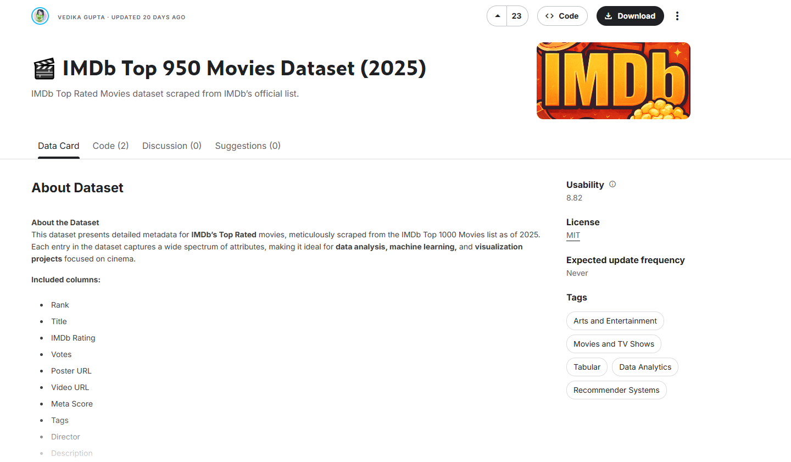The width and height of the screenshot is (791, 462).
Task: Click the 'Director' list item
Action: pyautogui.click(x=65, y=437)
